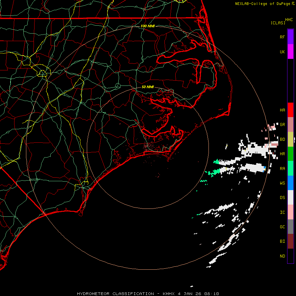Click the "WS" legend label

point(283,183)
